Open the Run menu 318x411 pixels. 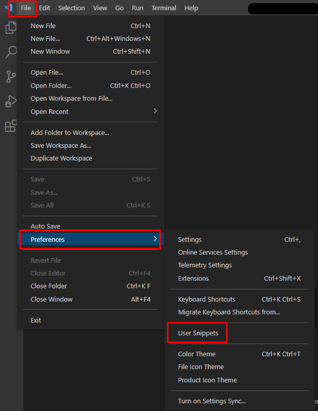(137, 8)
